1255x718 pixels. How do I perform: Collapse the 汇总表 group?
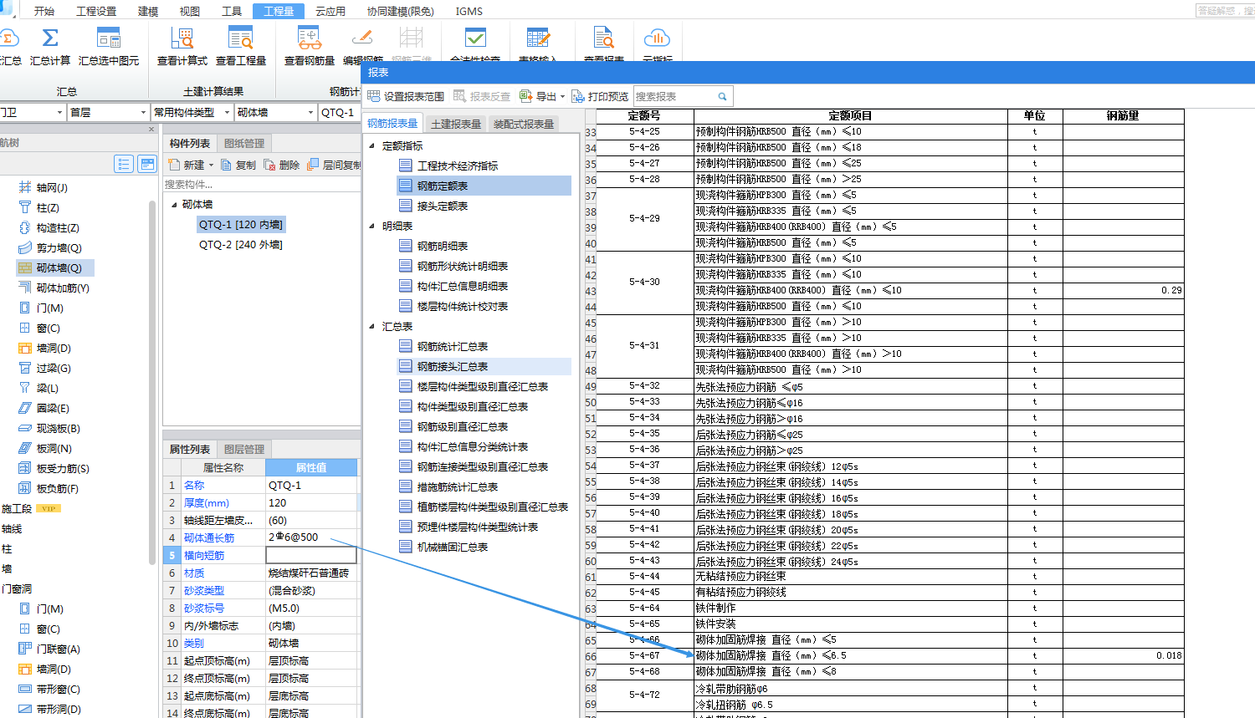[372, 326]
